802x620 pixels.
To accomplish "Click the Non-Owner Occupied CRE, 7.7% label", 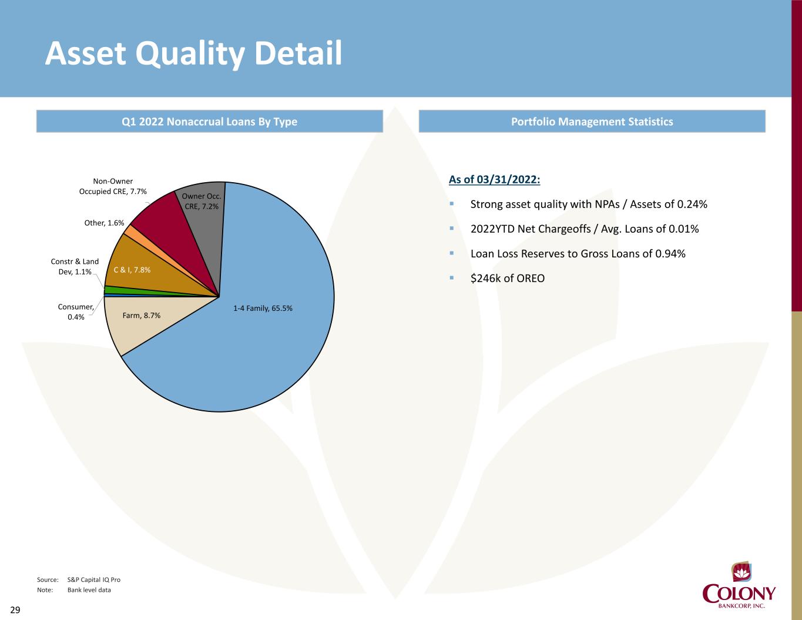I will point(113,186).
